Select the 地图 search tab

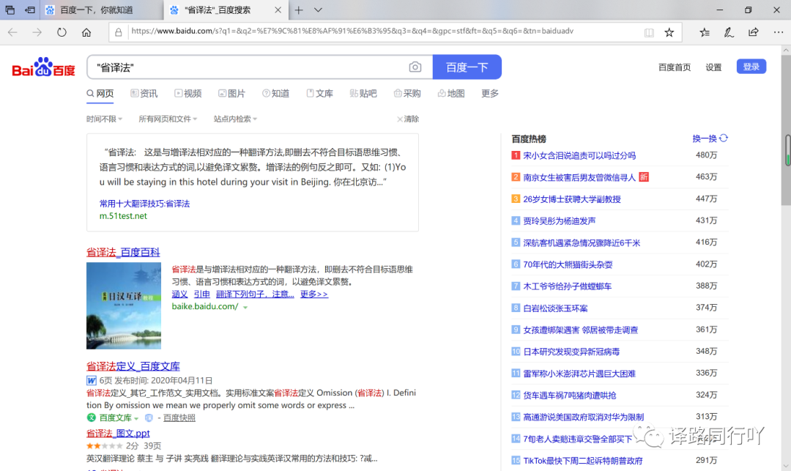(x=451, y=94)
